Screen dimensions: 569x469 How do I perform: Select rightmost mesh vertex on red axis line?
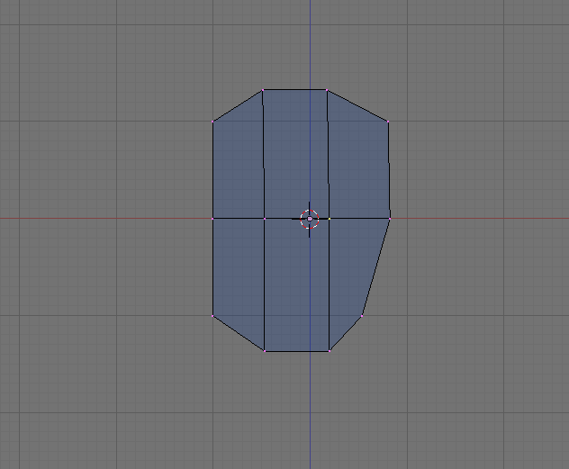(x=390, y=219)
